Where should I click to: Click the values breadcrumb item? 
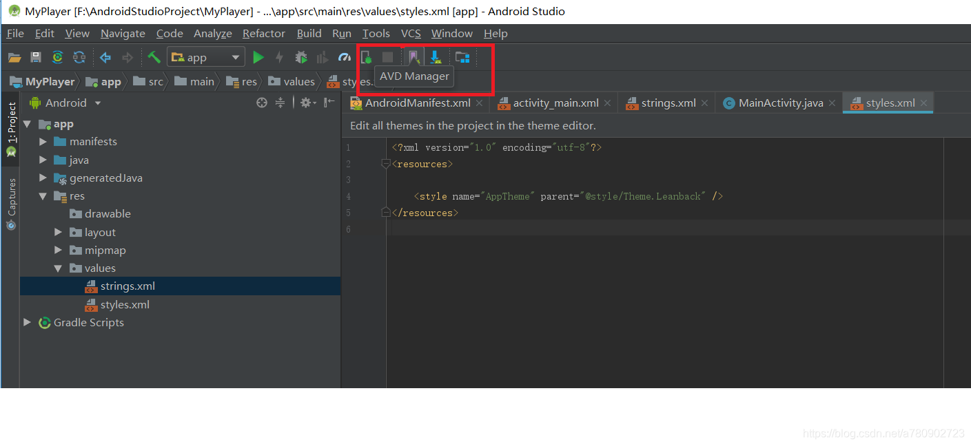click(x=292, y=81)
